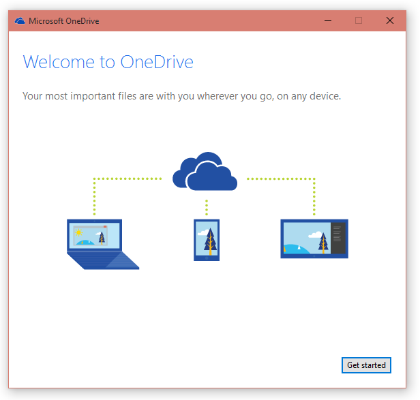Minimize the Microsoft OneDrive window

pyautogui.click(x=328, y=20)
